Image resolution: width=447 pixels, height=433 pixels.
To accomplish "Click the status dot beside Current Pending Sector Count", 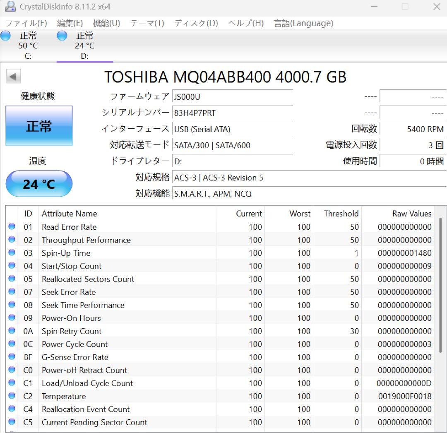I will tap(12, 423).
